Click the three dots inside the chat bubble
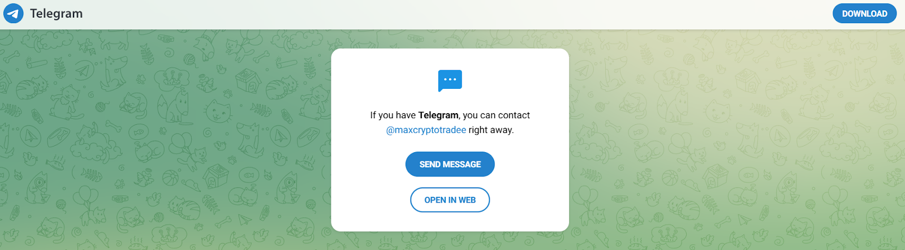This screenshot has width=905, height=250. (450, 79)
